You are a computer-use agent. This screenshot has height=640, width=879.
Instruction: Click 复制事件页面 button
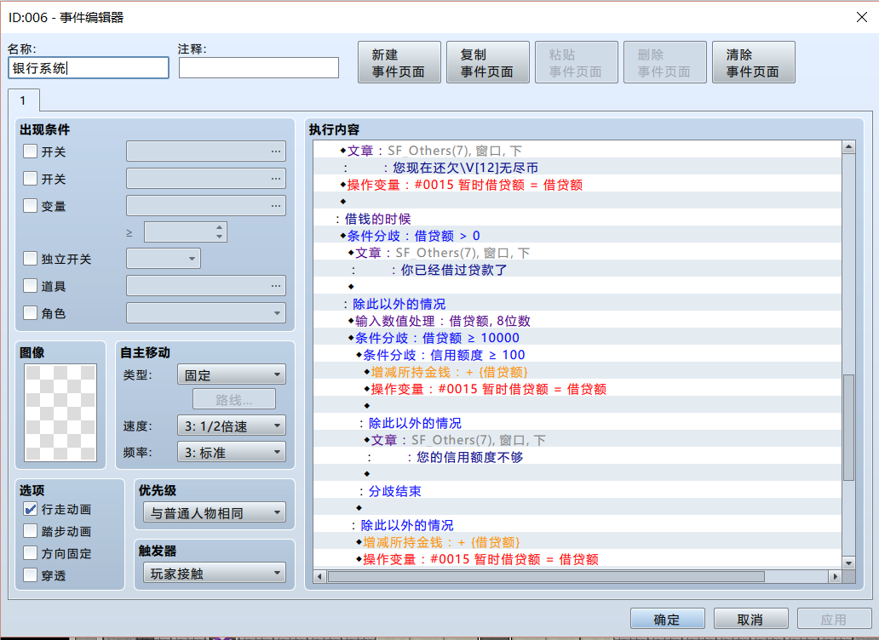[x=488, y=62]
